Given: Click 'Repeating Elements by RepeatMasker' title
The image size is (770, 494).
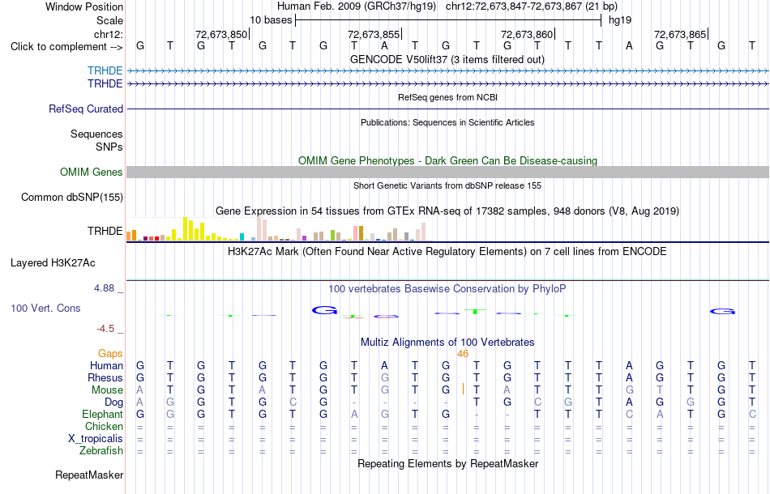Looking at the screenshot, I should 447,463.
